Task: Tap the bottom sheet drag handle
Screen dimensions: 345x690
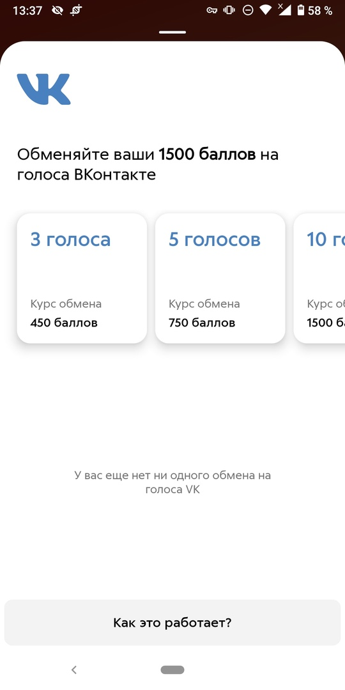Action: pos(172,32)
